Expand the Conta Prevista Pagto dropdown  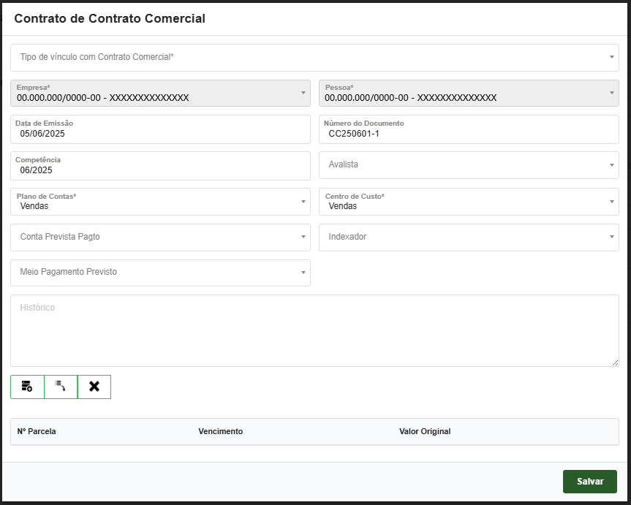pyautogui.click(x=160, y=237)
